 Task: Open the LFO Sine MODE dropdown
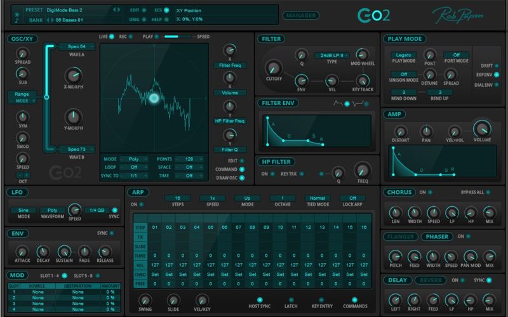pyautogui.click(x=23, y=210)
